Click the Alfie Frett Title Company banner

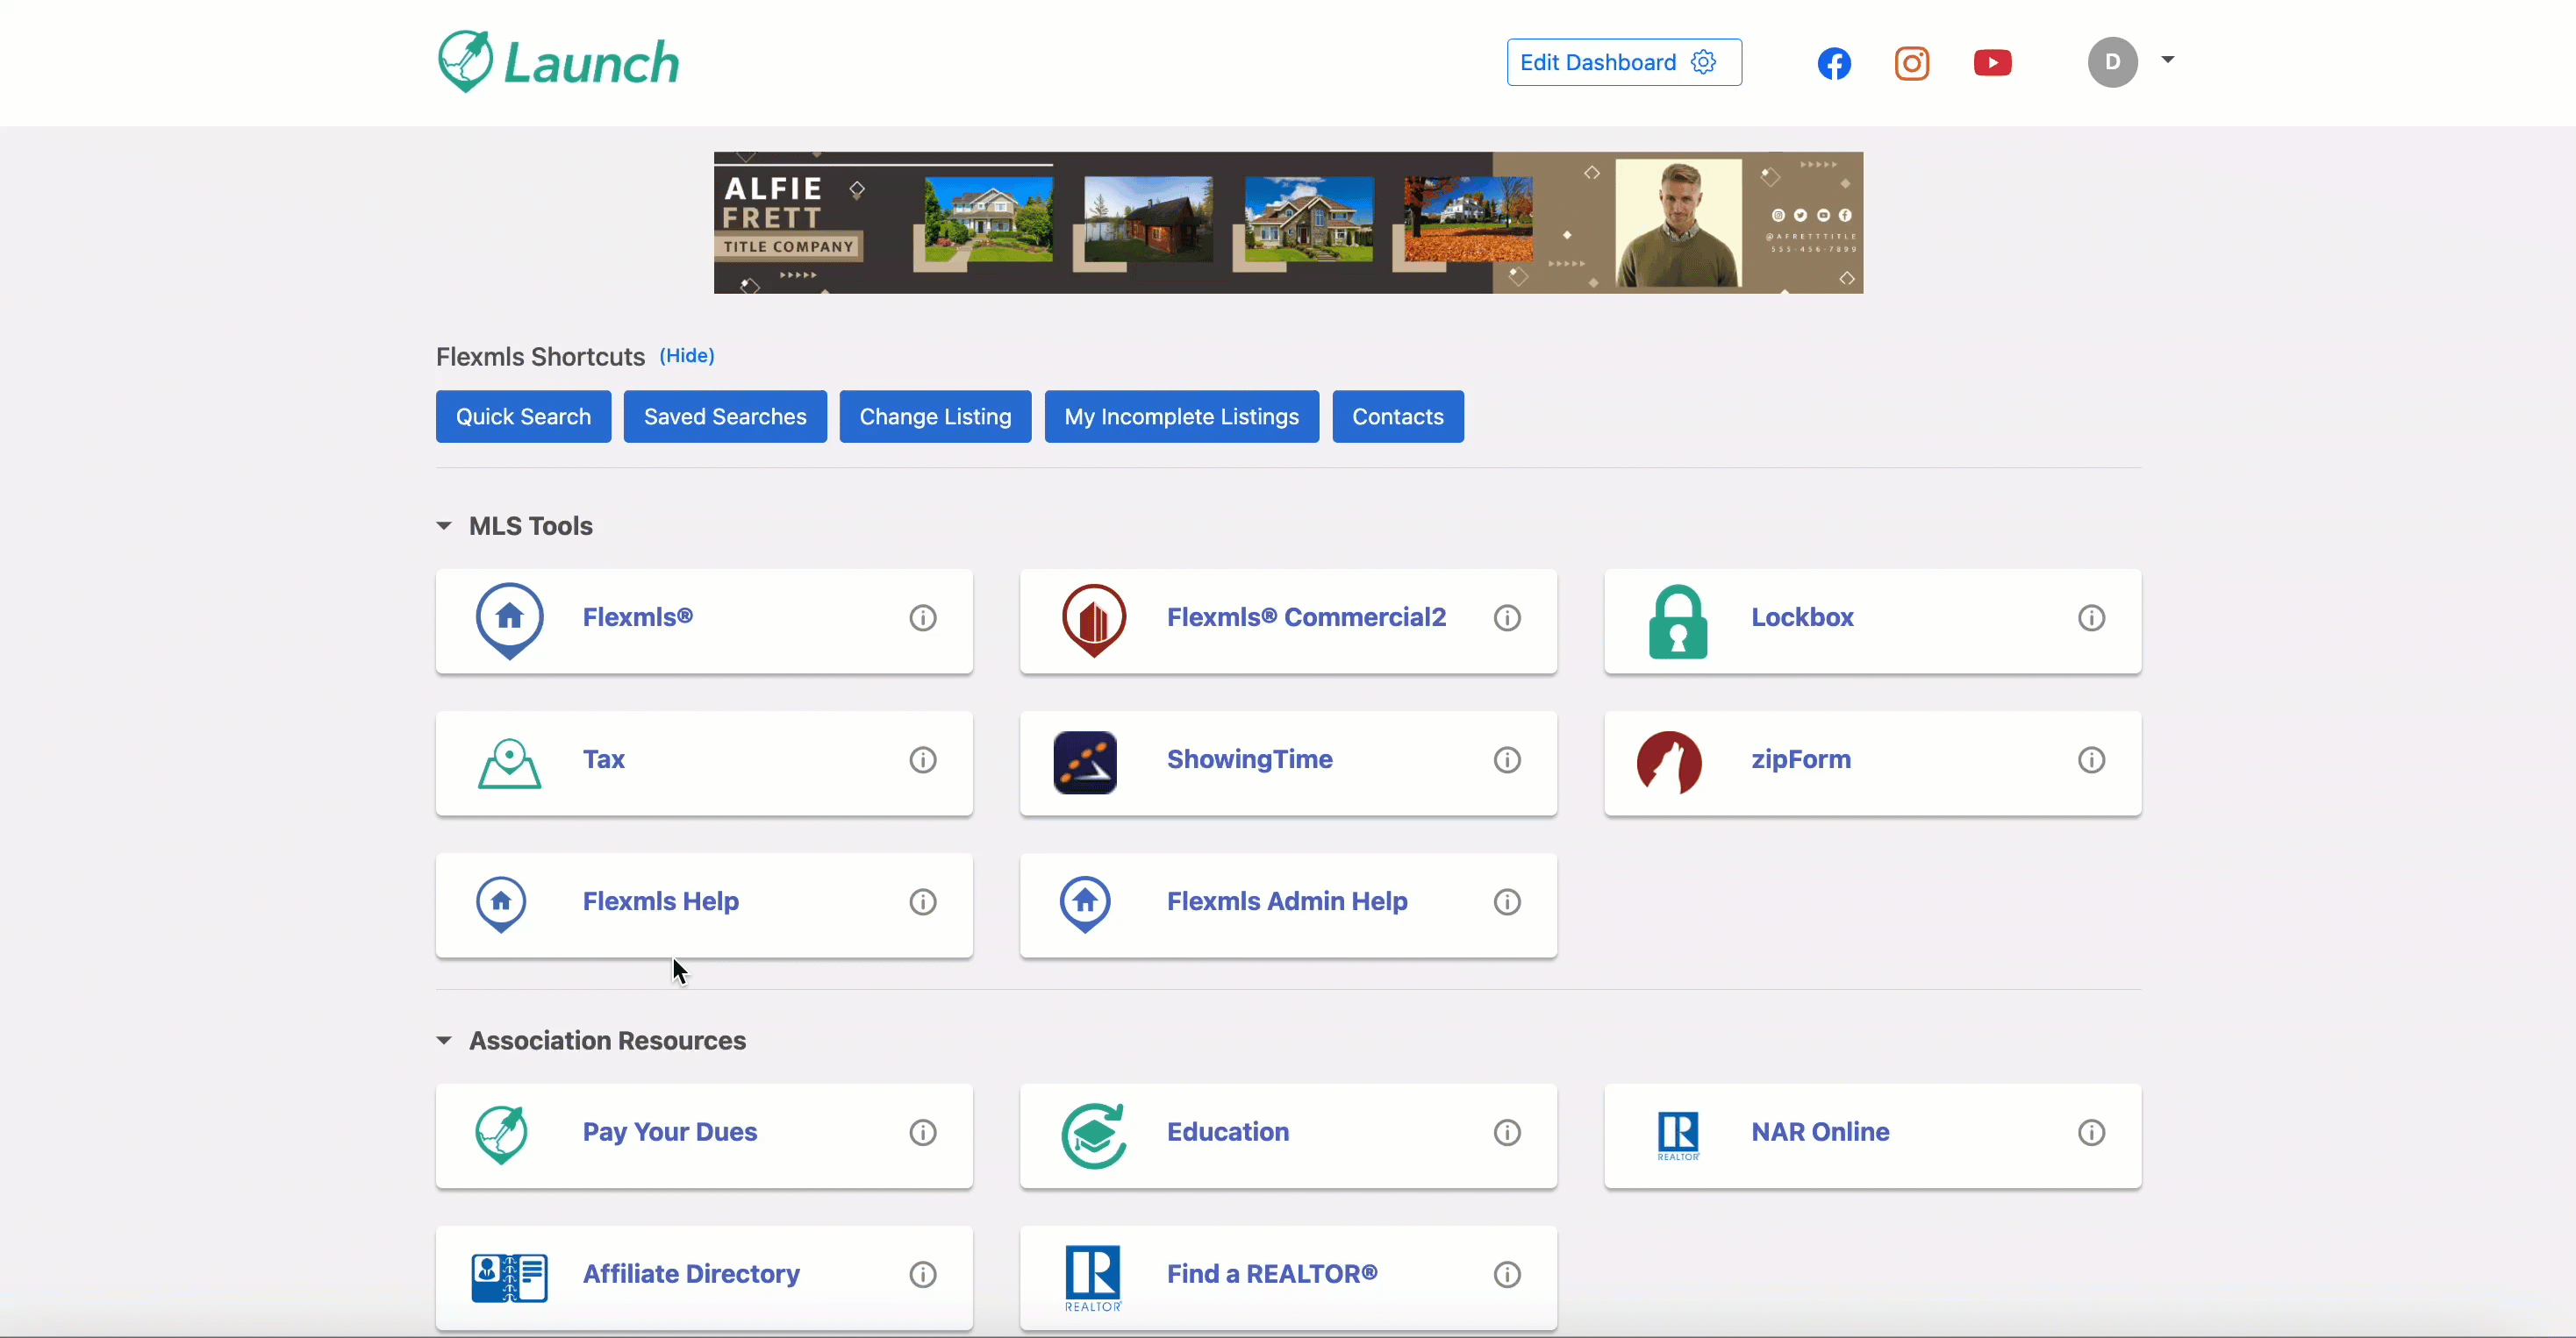click(x=1288, y=222)
